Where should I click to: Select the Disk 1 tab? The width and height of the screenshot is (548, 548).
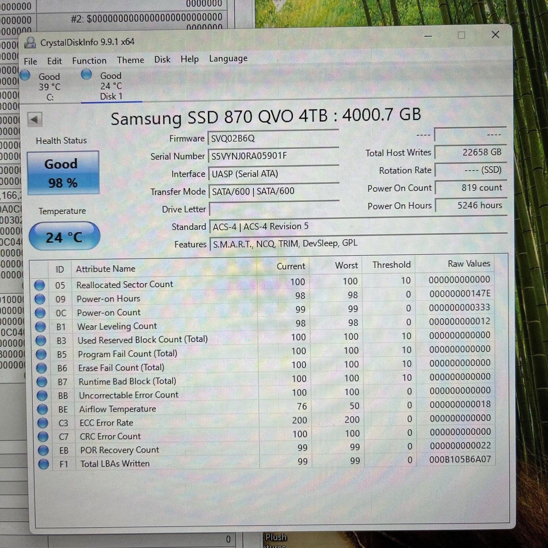(x=111, y=86)
